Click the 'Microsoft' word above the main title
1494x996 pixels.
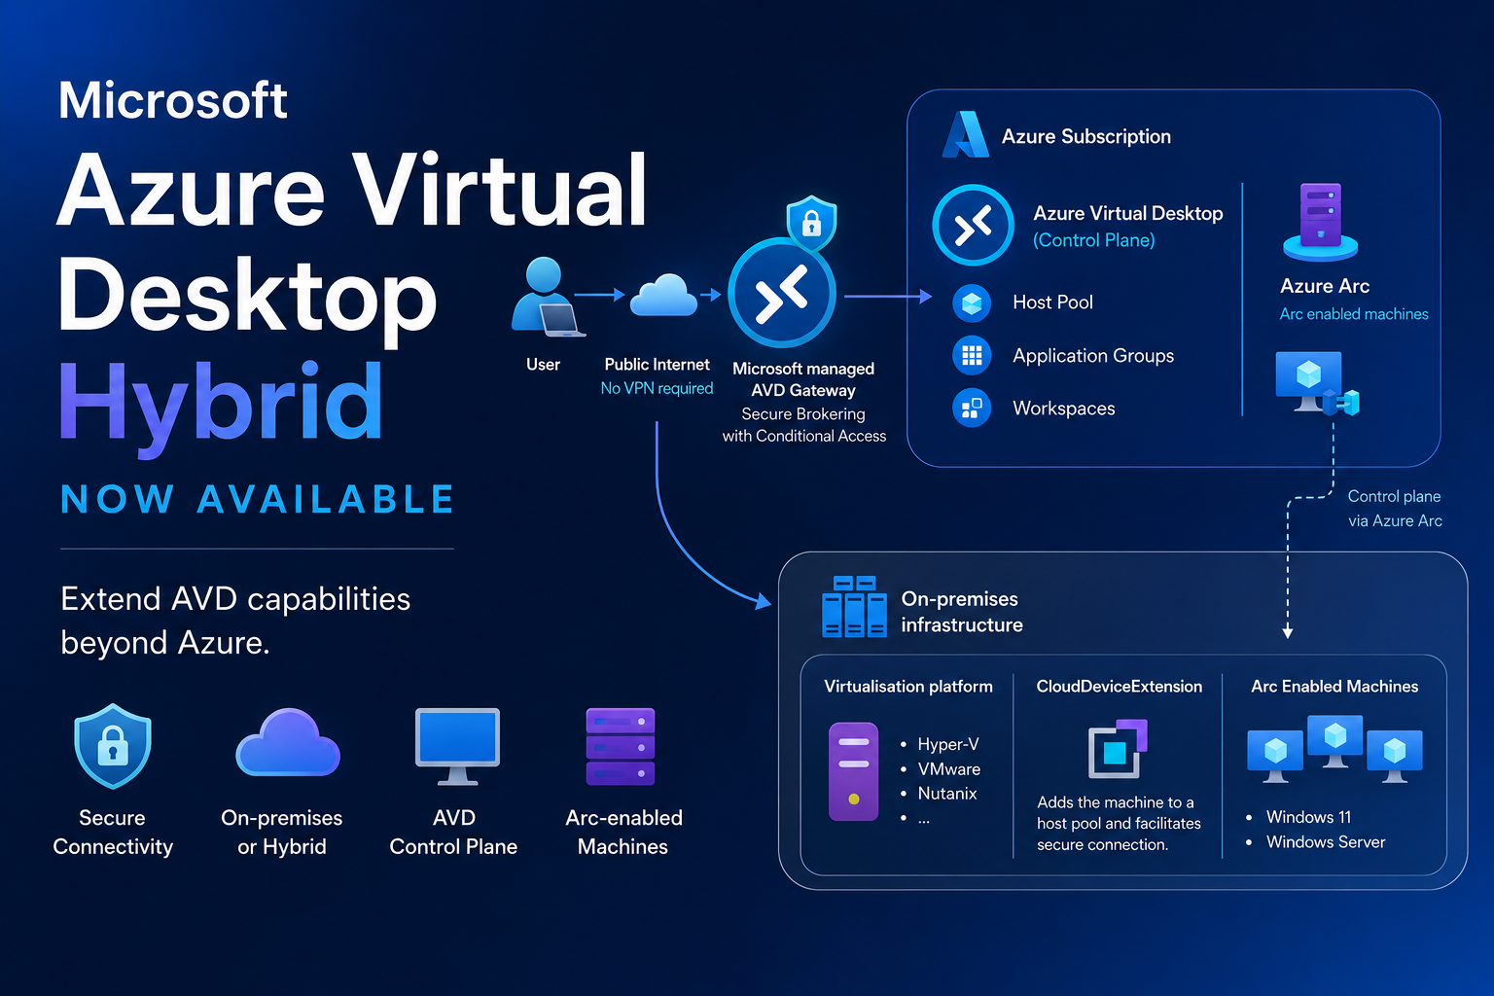[173, 100]
